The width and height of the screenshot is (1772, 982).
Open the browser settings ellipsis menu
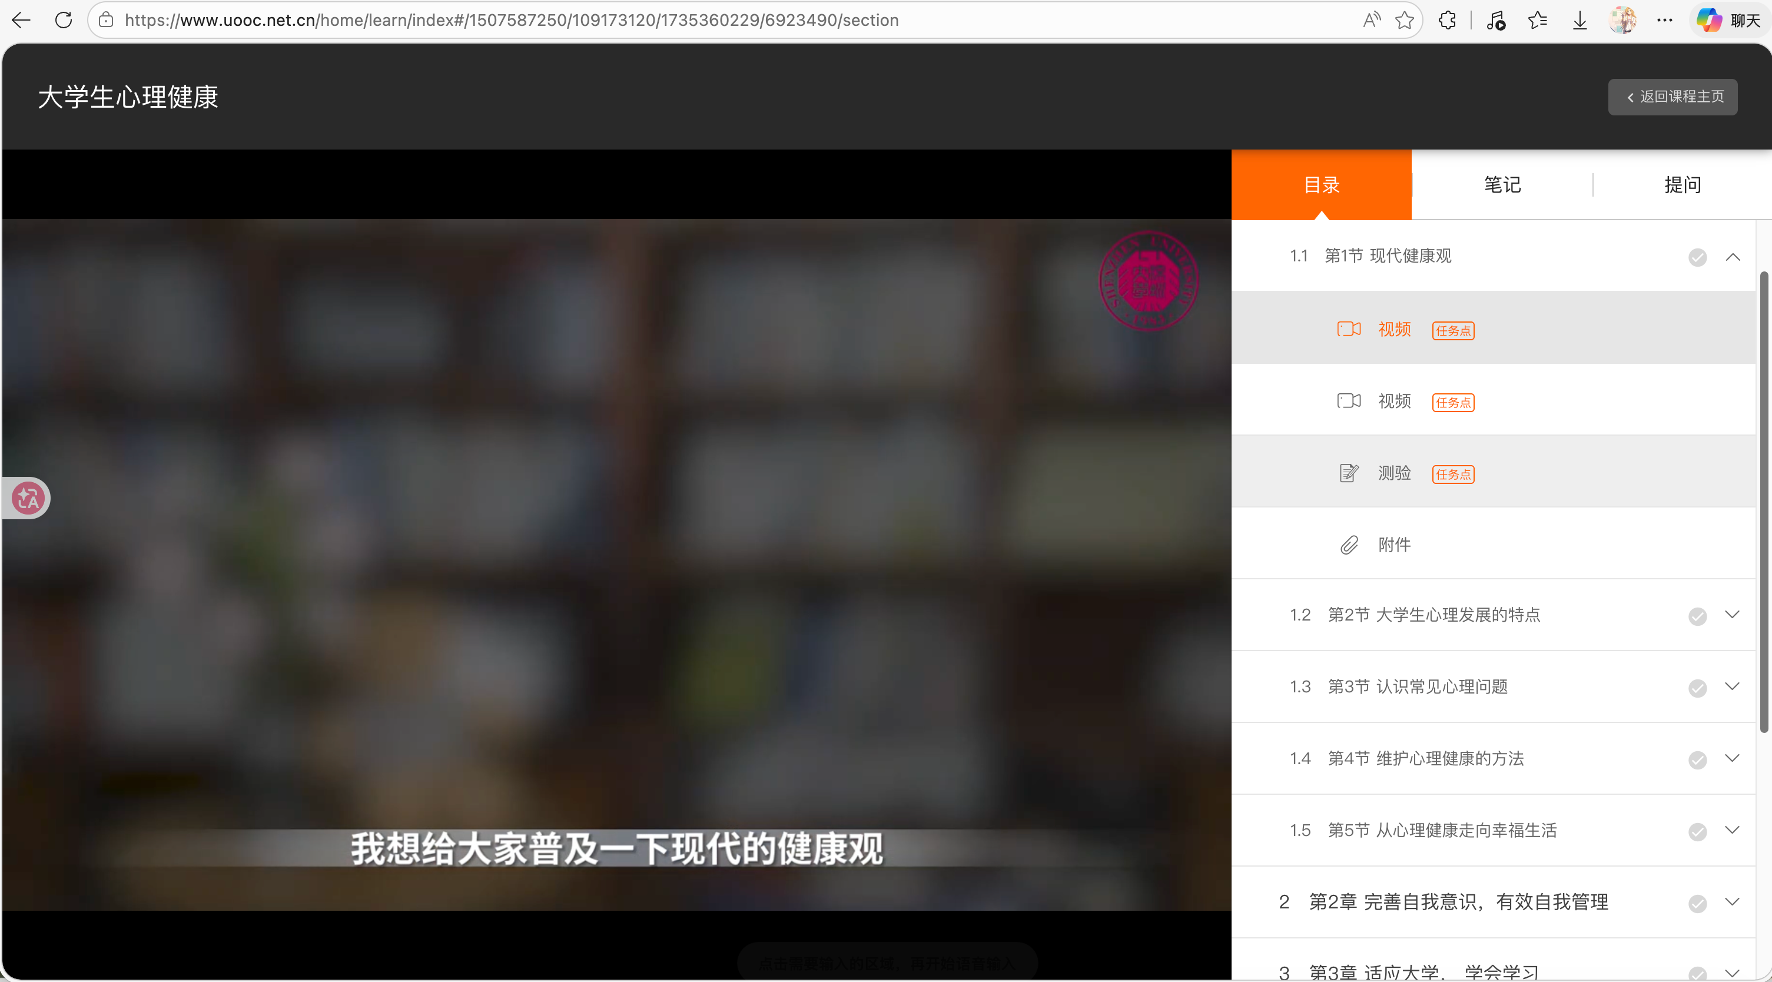point(1665,20)
